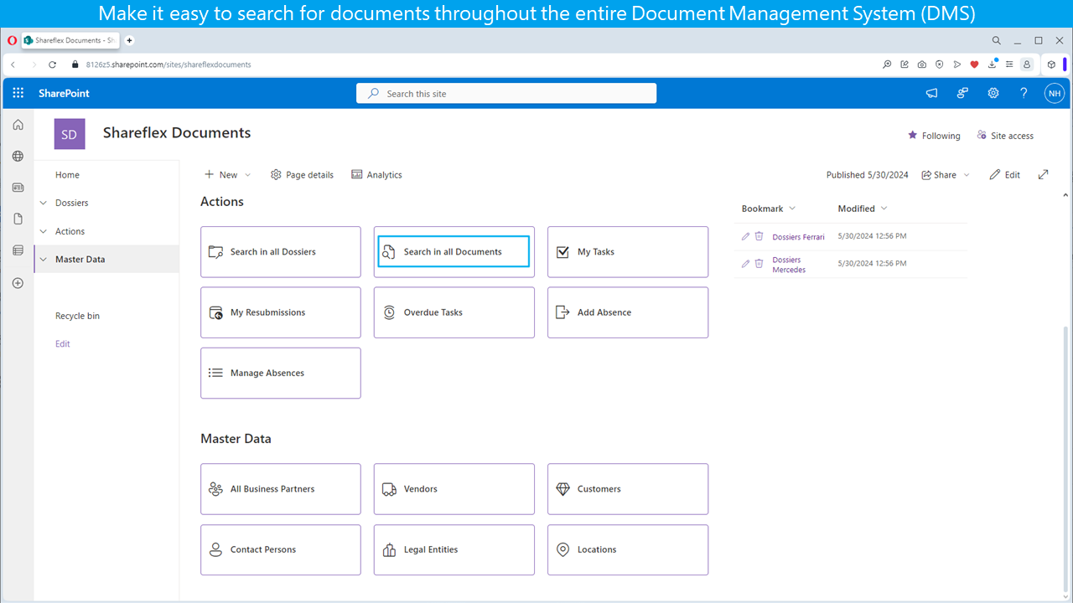Click Edit in the page command bar
This screenshot has width=1073, height=603.
pos(1004,175)
